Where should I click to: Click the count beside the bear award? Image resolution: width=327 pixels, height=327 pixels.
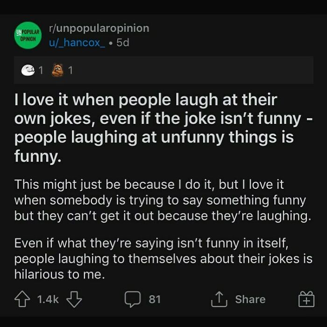(71, 71)
